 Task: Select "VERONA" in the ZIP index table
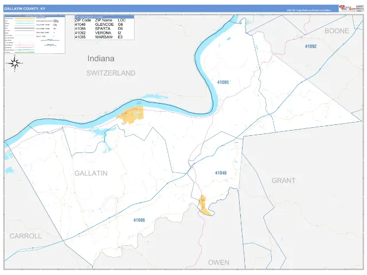click(x=103, y=33)
